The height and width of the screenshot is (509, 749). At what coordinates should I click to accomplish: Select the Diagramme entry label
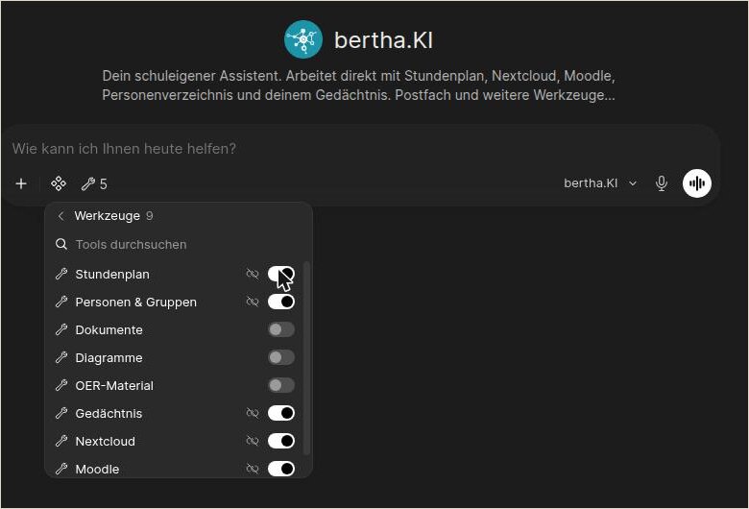pos(109,358)
